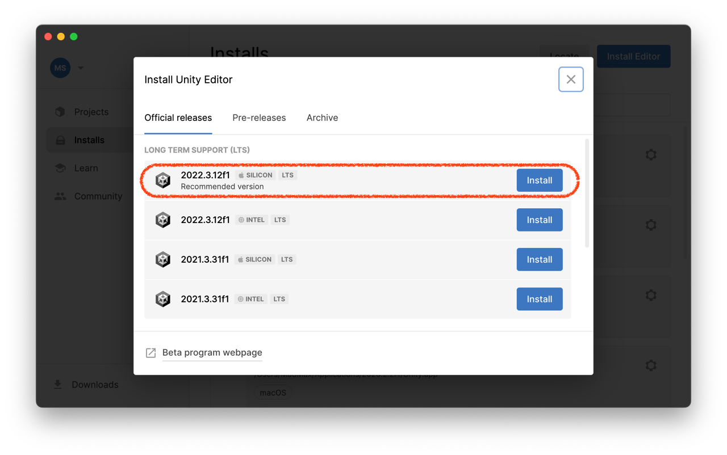Select the Installs drive icon in sidebar

click(60, 140)
